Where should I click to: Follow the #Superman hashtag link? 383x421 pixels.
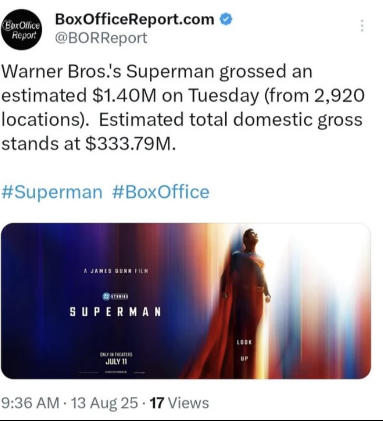coord(52,192)
